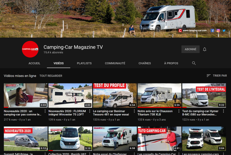This screenshot has height=155, width=231.
Task: Click the Camping-Car Magazine TV channel avatar
Action: 30,49
